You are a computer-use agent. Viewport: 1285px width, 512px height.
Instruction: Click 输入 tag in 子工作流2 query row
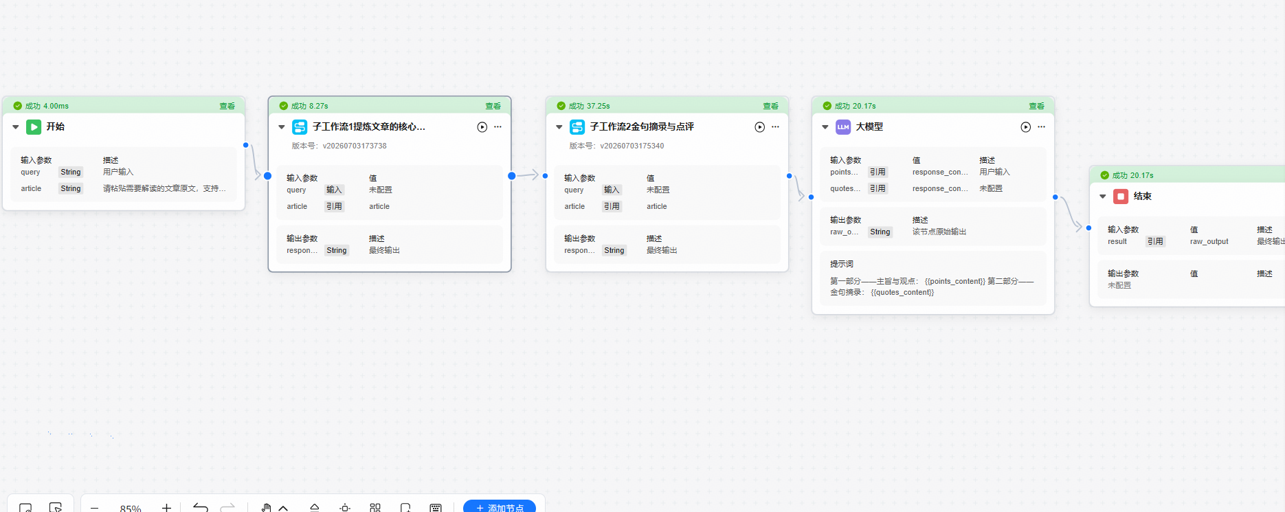pyautogui.click(x=612, y=190)
